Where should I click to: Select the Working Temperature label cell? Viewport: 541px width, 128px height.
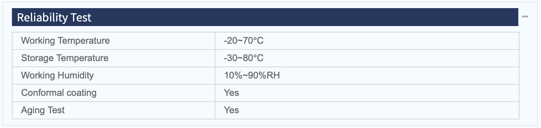[x=113, y=41]
